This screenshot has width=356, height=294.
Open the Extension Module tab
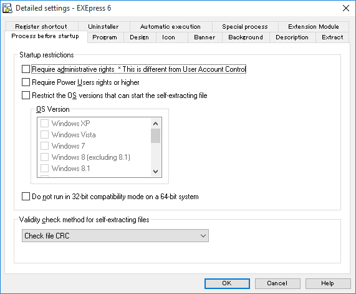tap(314, 27)
